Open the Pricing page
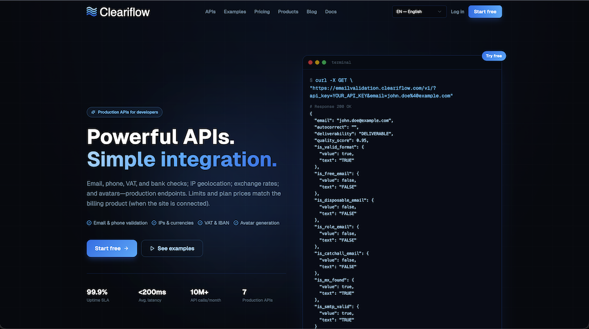Screen dimensions: 589x329 [x=262, y=12]
